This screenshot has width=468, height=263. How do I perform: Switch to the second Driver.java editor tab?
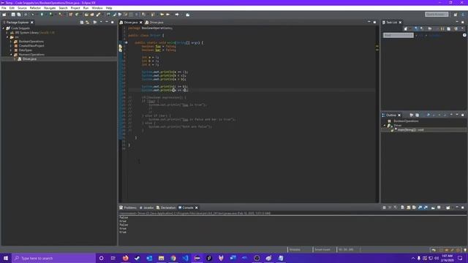[154, 23]
